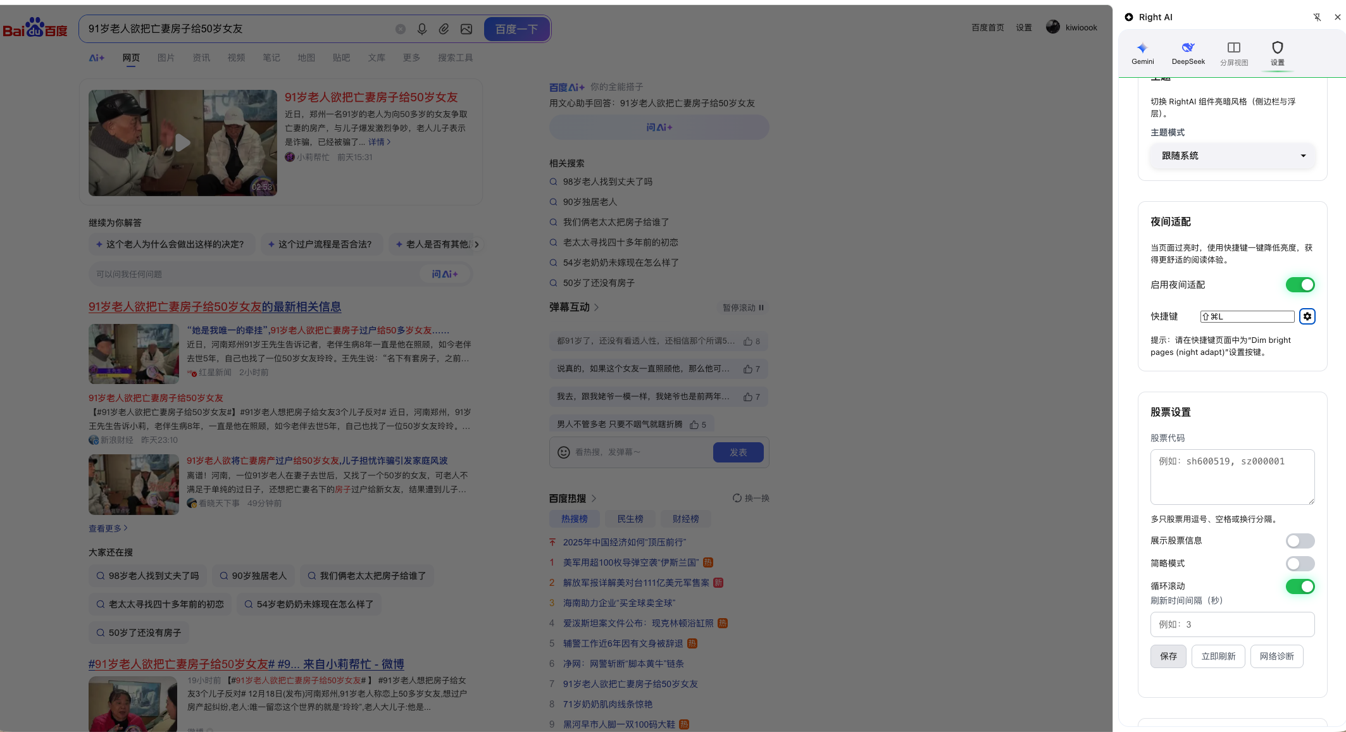This screenshot has width=1346, height=732.
Task: Click the emoji smiley icon in comment box
Action: tap(563, 452)
